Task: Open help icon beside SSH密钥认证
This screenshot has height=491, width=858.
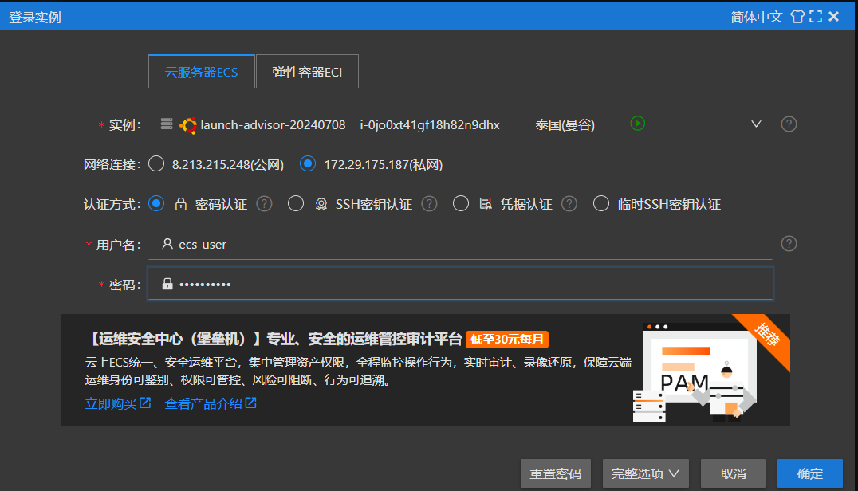Action: tap(430, 204)
